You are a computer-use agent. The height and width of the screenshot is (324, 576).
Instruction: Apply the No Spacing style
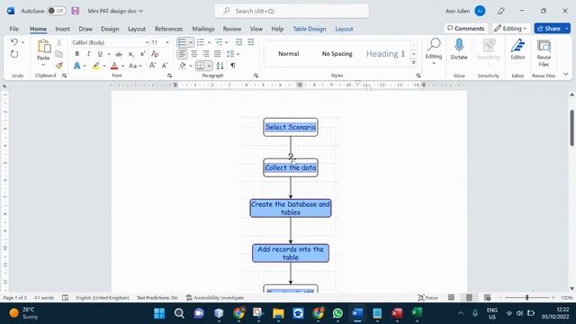337,54
